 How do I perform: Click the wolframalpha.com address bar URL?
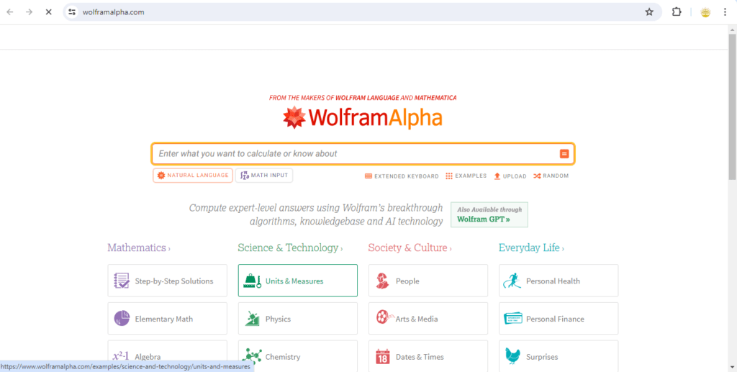click(x=113, y=12)
